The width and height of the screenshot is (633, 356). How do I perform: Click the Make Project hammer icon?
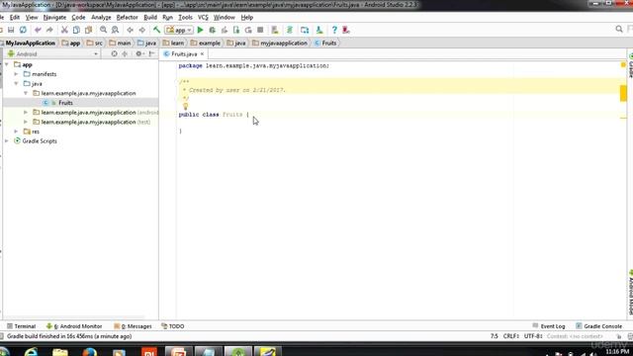[156, 30]
